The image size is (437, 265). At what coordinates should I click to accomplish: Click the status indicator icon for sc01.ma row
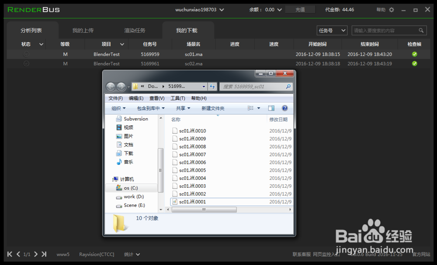point(27,54)
